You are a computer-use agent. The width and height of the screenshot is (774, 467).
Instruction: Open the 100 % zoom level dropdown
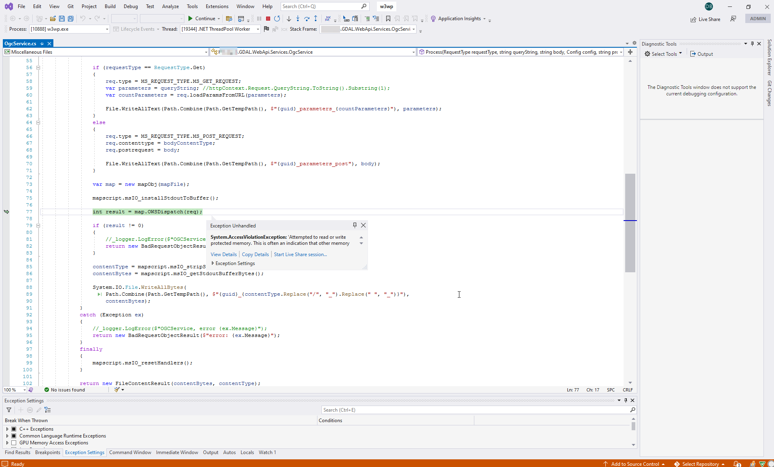point(15,390)
